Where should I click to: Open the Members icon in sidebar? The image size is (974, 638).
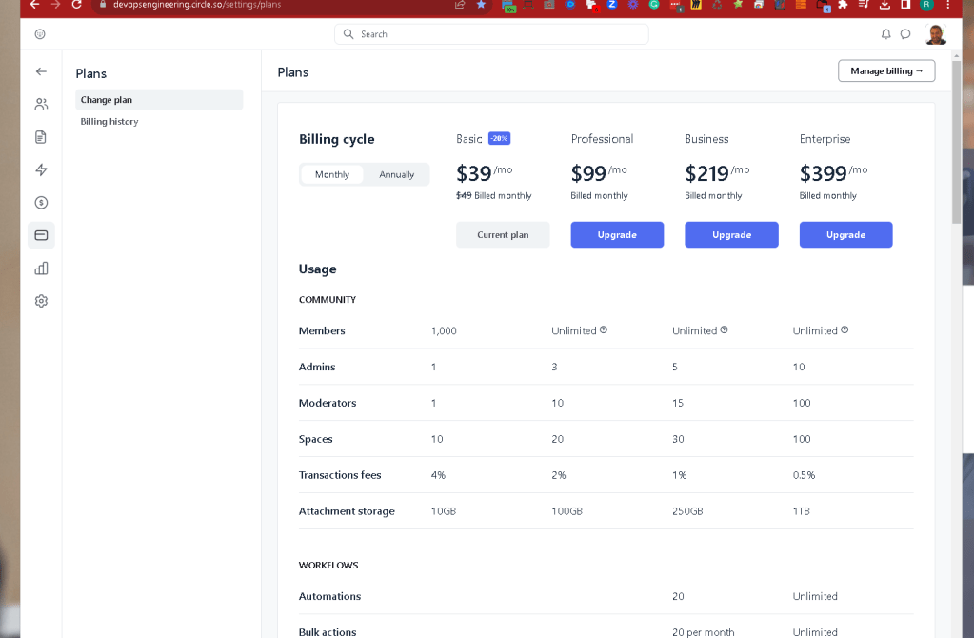(x=41, y=104)
